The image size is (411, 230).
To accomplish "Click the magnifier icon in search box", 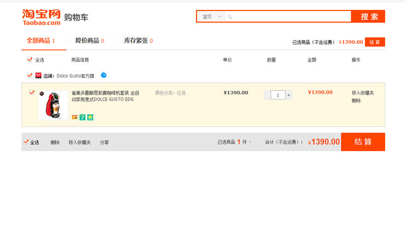I will [230, 17].
